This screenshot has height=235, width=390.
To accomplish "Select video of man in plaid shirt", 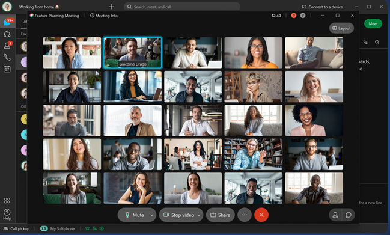I will [x=314, y=188].
